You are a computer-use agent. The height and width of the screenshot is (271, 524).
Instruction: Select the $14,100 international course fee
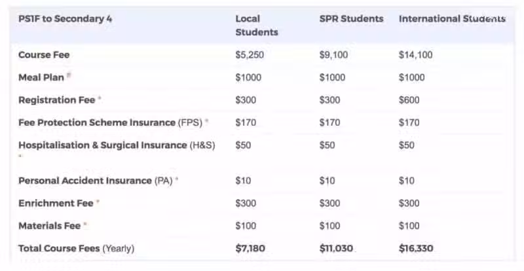415,55
